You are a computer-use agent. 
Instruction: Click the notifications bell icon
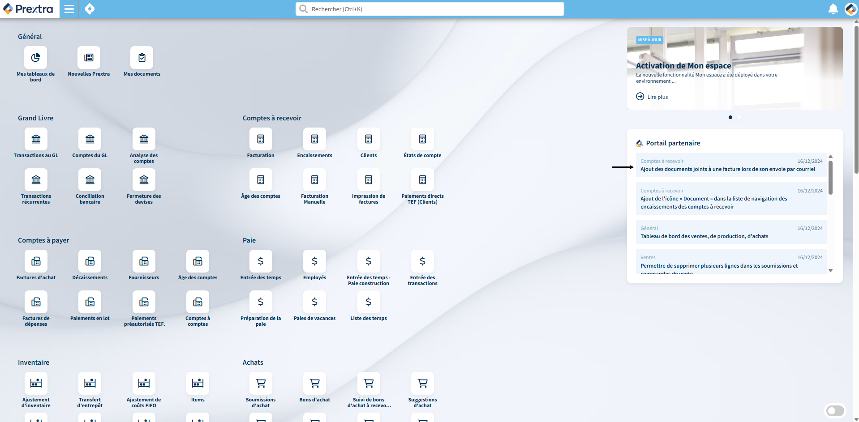(833, 9)
